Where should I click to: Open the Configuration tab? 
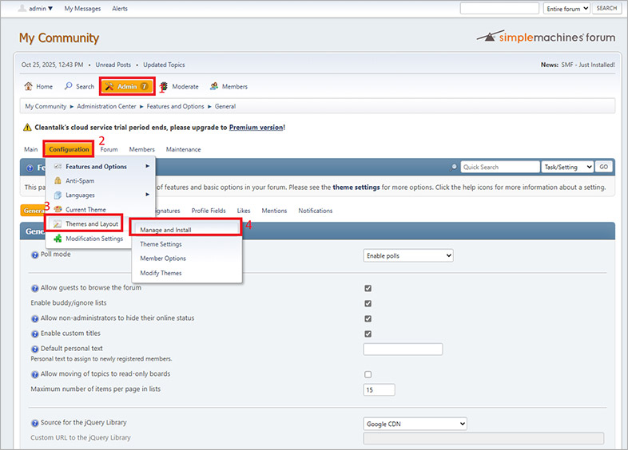tap(69, 149)
